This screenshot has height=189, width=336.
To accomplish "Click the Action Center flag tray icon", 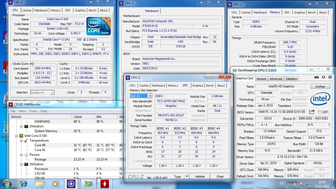I will (x=301, y=184).
